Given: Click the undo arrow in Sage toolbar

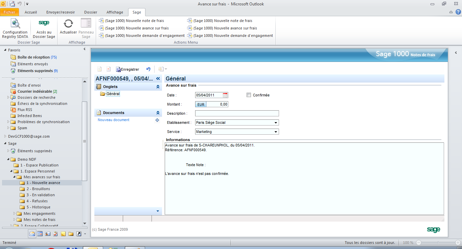Looking at the screenshot, I should coord(148,69).
